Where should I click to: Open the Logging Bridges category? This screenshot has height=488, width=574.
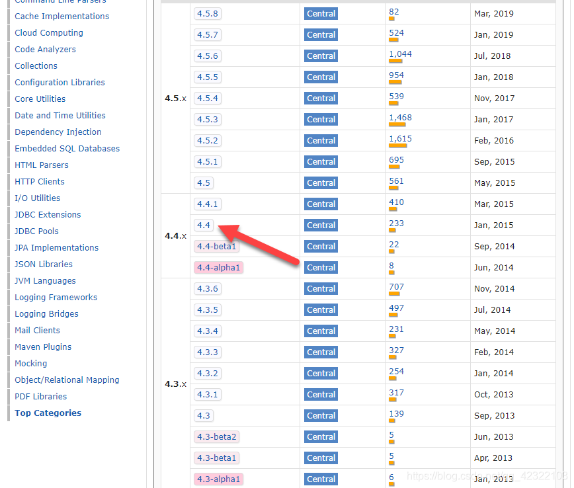point(46,313)
